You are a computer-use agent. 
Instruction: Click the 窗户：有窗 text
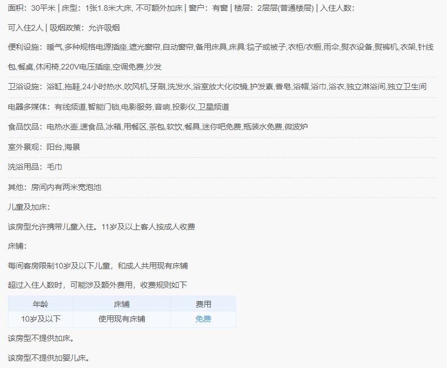[208, 8]
